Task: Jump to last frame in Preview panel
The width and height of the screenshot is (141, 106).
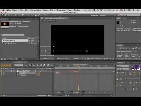Action: [130, 48]
